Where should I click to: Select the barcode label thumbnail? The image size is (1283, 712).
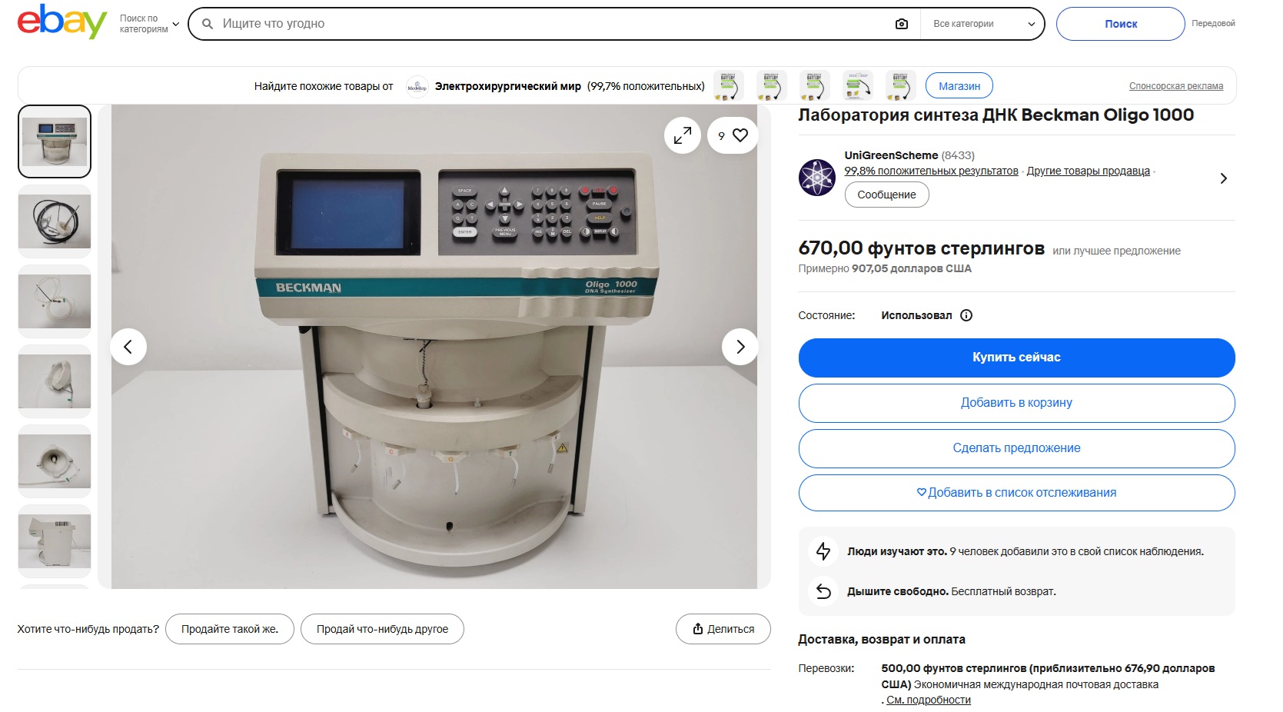point(55,541)
